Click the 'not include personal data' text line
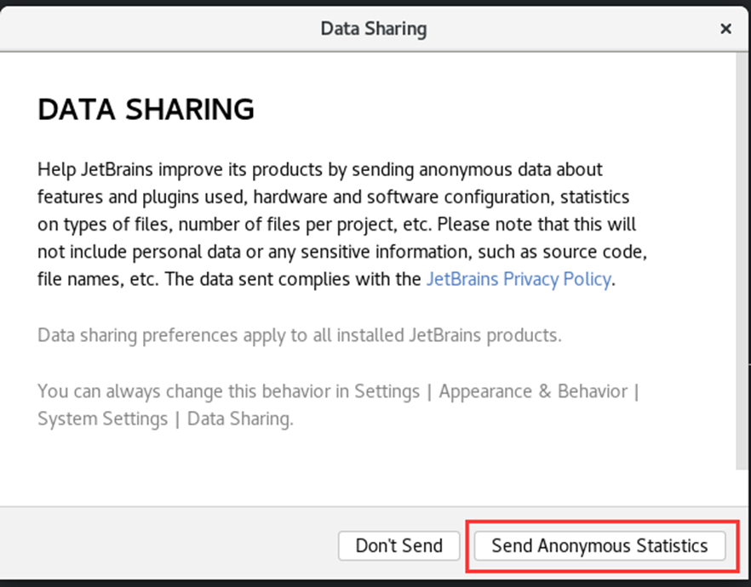 (342, 252)
